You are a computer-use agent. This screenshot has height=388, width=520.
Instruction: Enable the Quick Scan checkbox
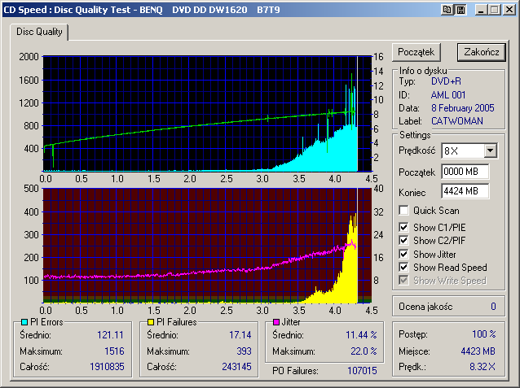(x=403, y=211)
